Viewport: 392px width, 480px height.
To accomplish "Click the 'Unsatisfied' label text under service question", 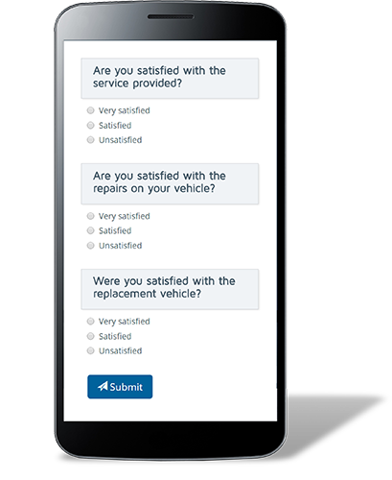I will pos(120,140).
